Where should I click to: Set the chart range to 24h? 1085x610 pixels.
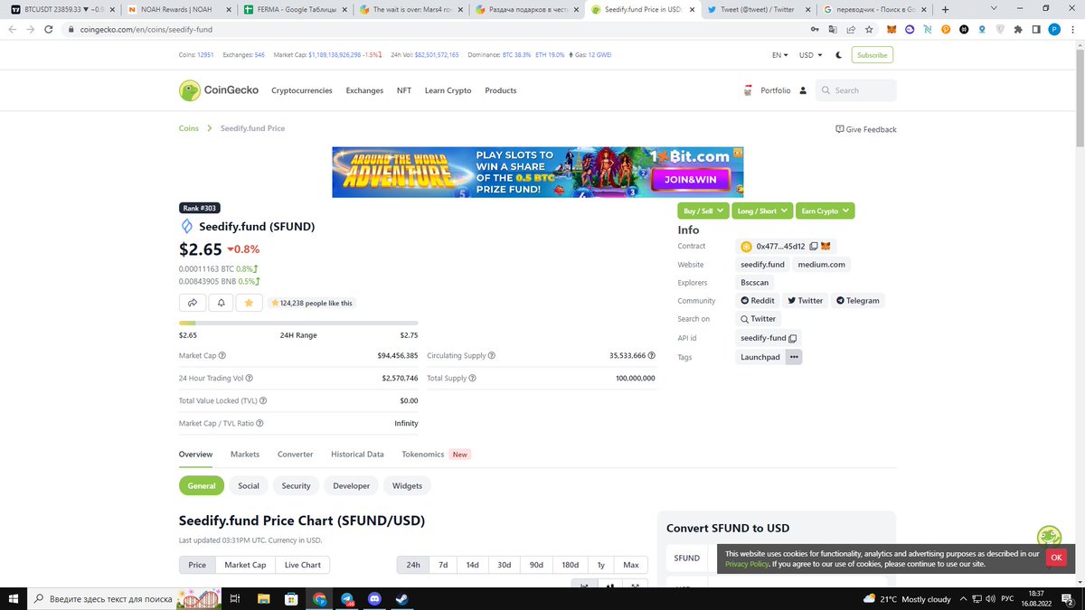413,565
